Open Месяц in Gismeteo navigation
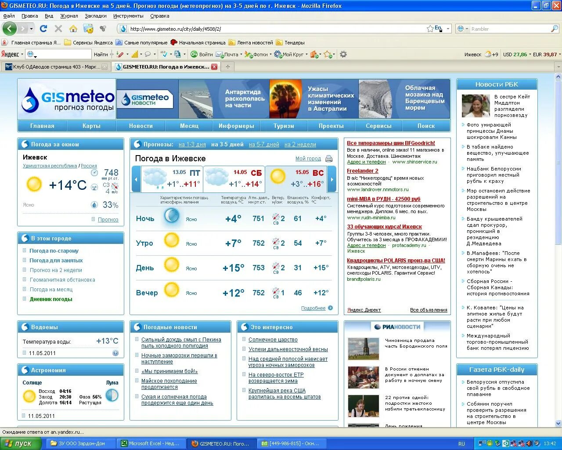This screenshot has height=450, width=562. click(x=189, y=126)
